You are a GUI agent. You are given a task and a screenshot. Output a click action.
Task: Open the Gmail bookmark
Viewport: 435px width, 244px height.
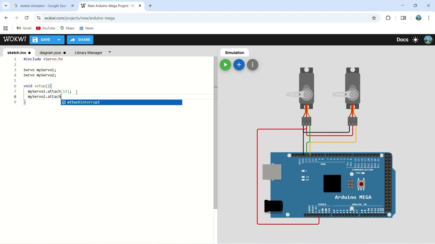click(24, 28)
